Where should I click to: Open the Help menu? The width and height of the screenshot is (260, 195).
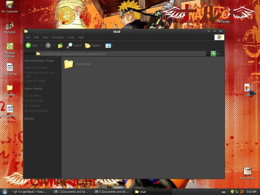coord(81,37)
